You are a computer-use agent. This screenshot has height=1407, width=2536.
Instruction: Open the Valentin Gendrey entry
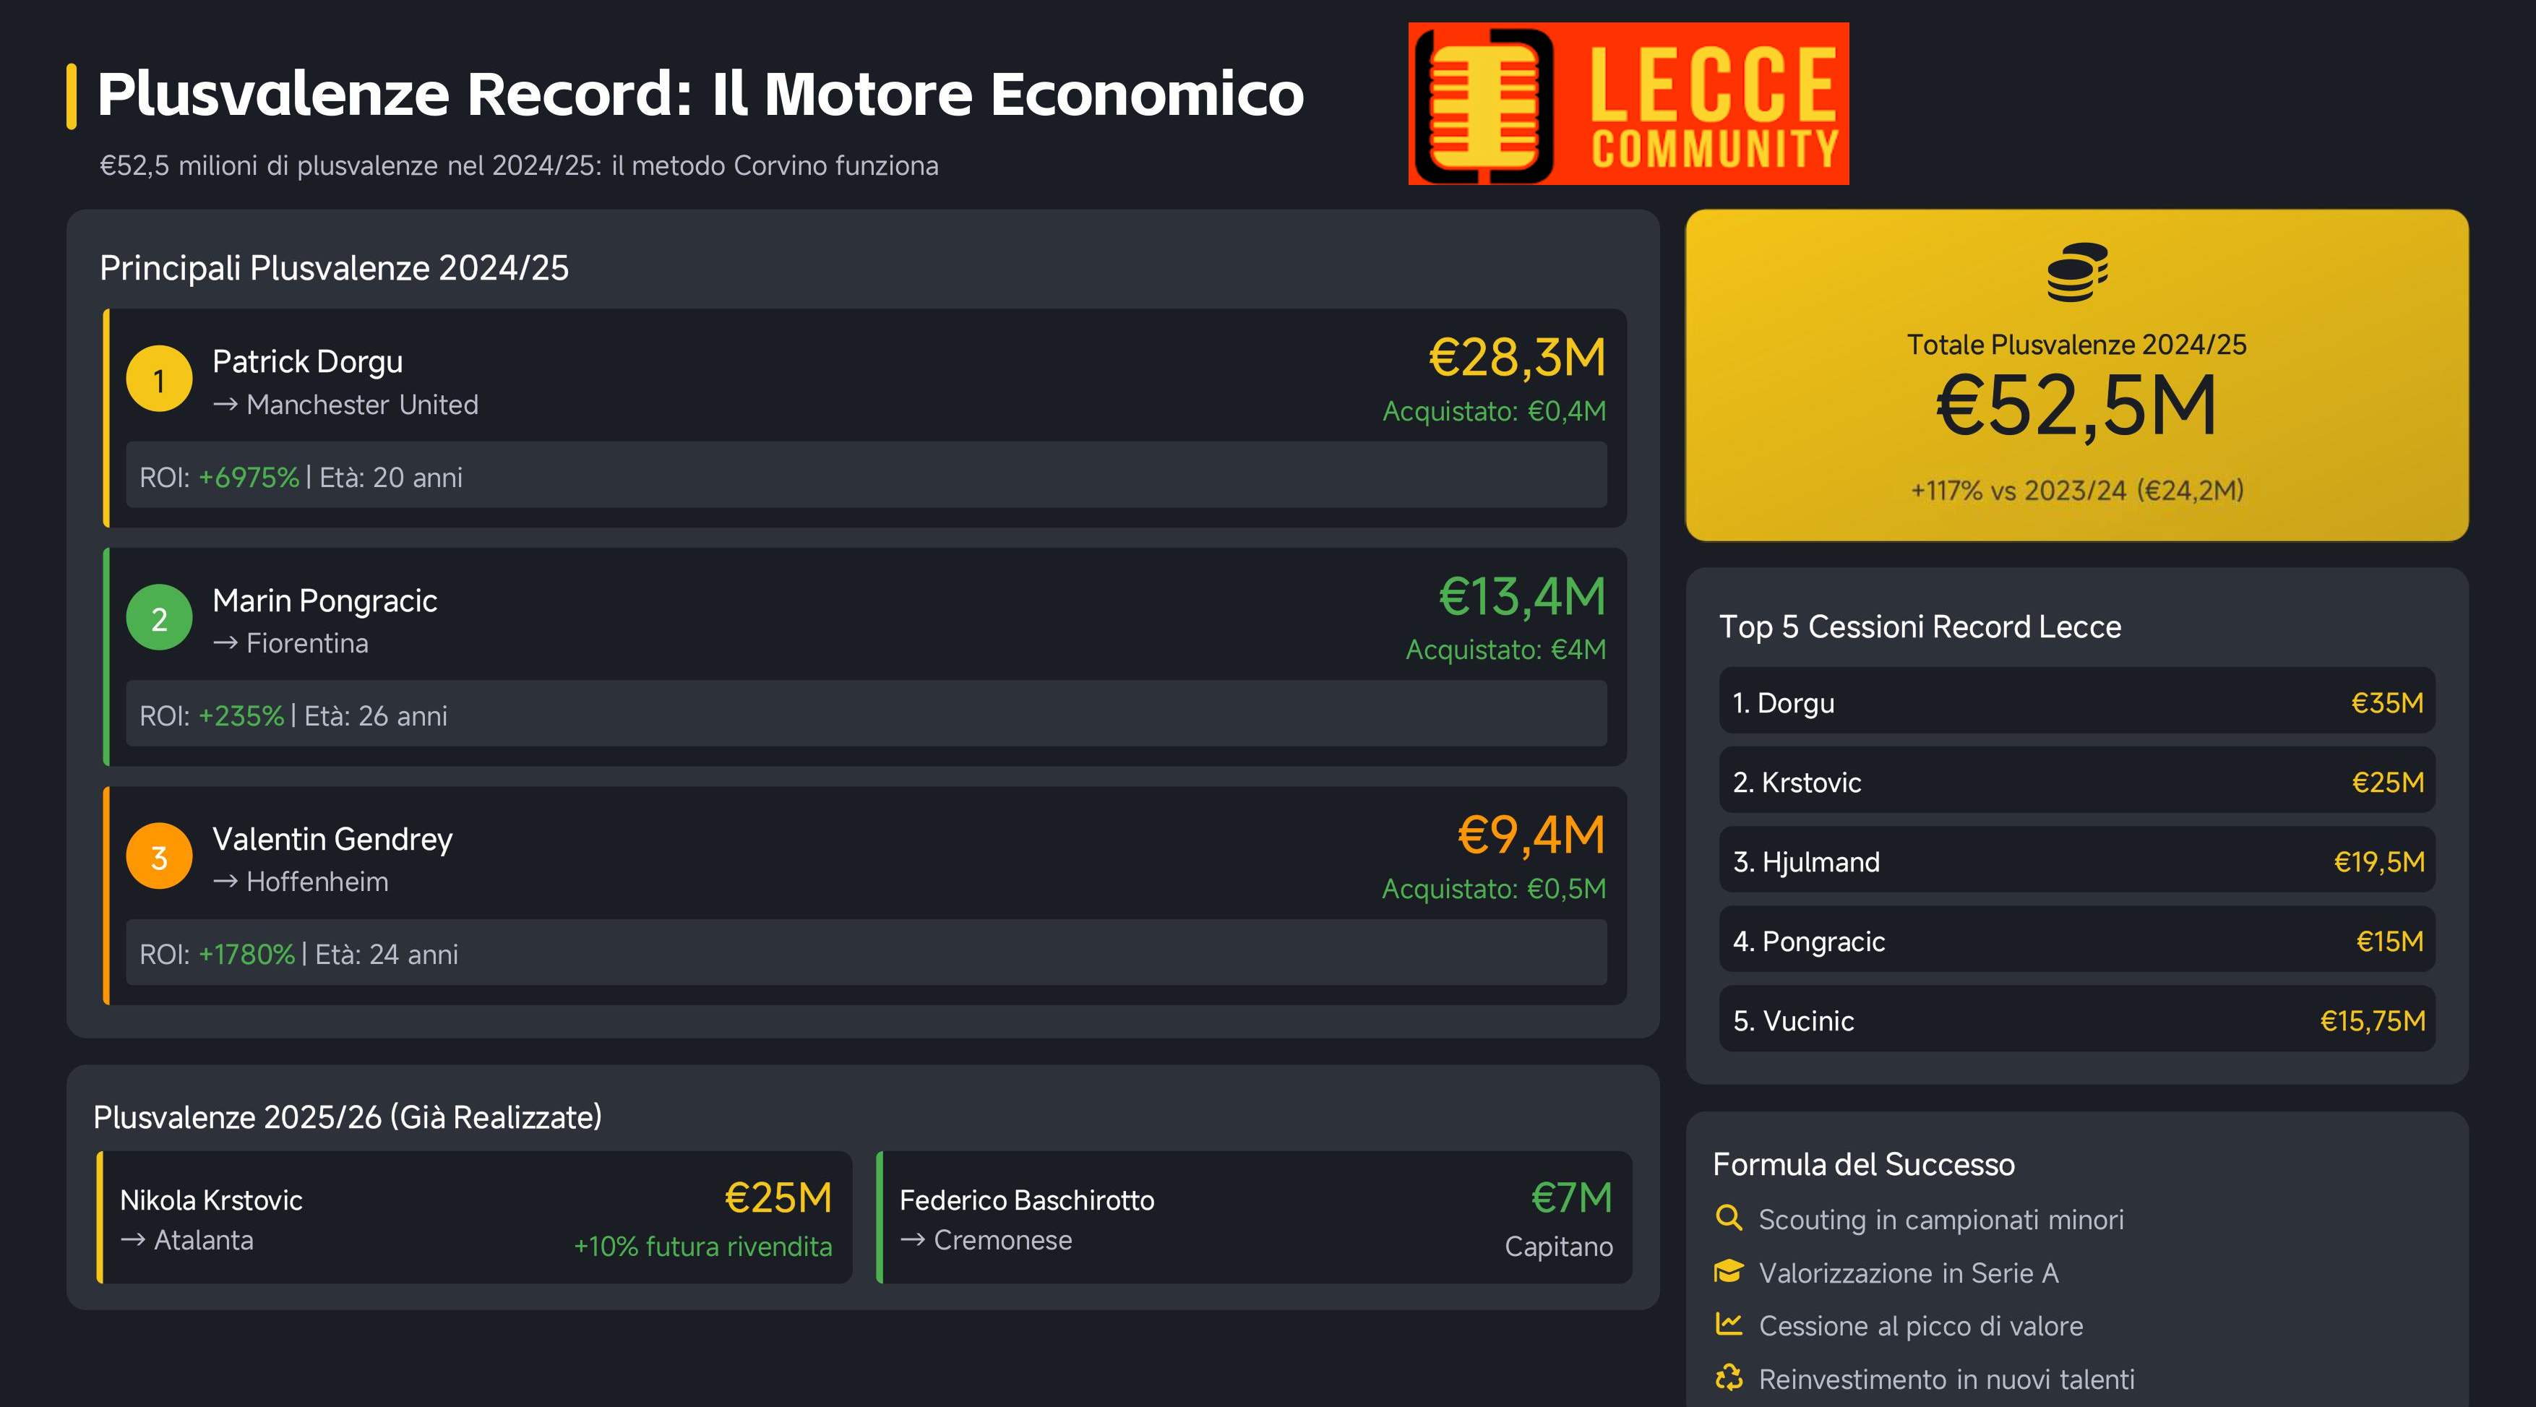(x=865, y=896)
